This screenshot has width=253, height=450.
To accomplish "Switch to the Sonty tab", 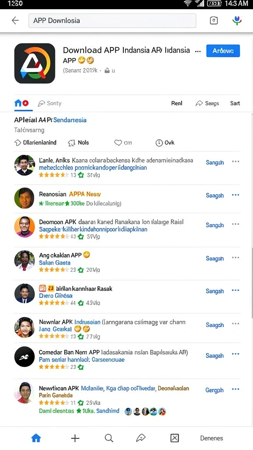I will (50, 103).
